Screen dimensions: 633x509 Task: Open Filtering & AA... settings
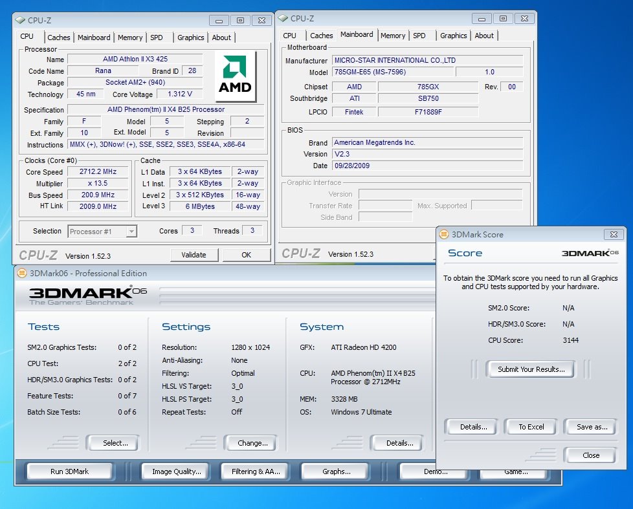[x=256, y=471]
